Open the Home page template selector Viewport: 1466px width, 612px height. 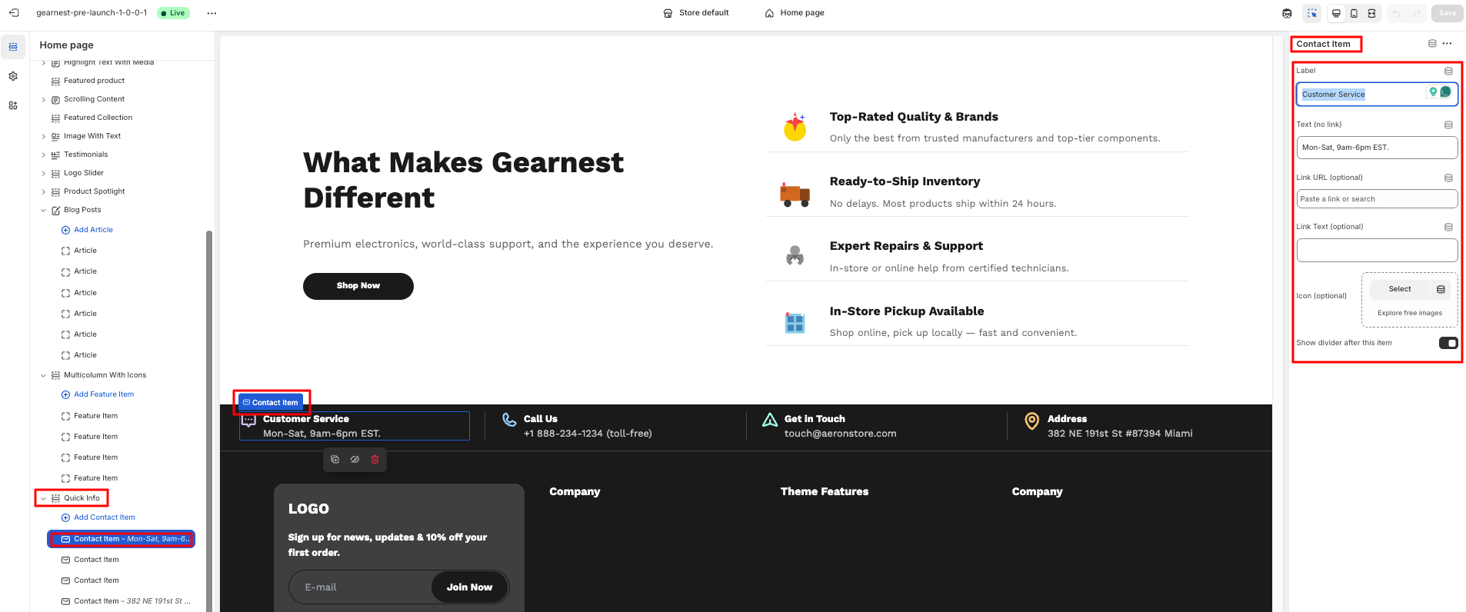795,13
